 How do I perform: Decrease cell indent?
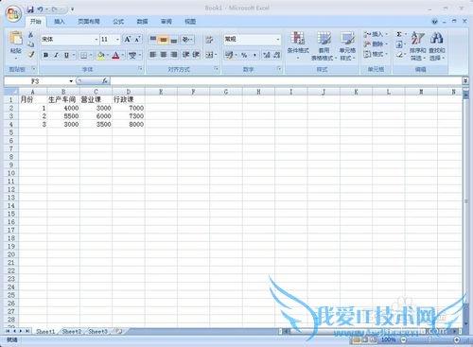click(185, 55)
